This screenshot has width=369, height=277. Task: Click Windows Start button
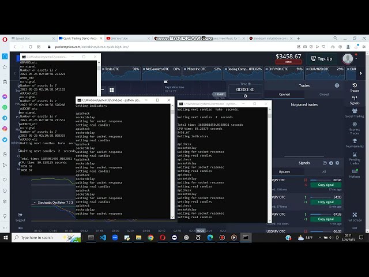pos(5,238)
